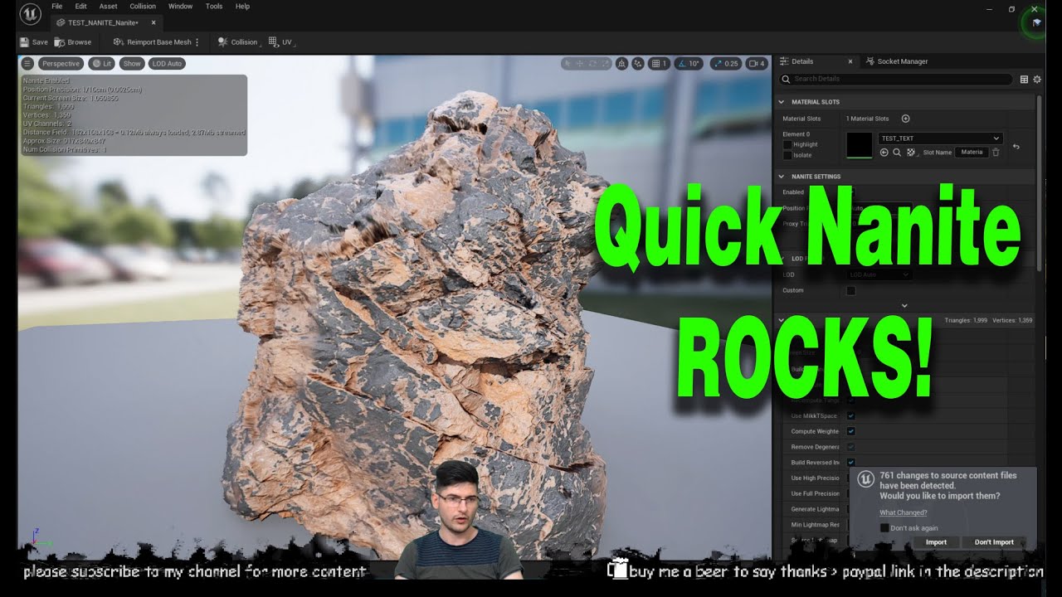Close the Details panel tab

pos(850,61)
